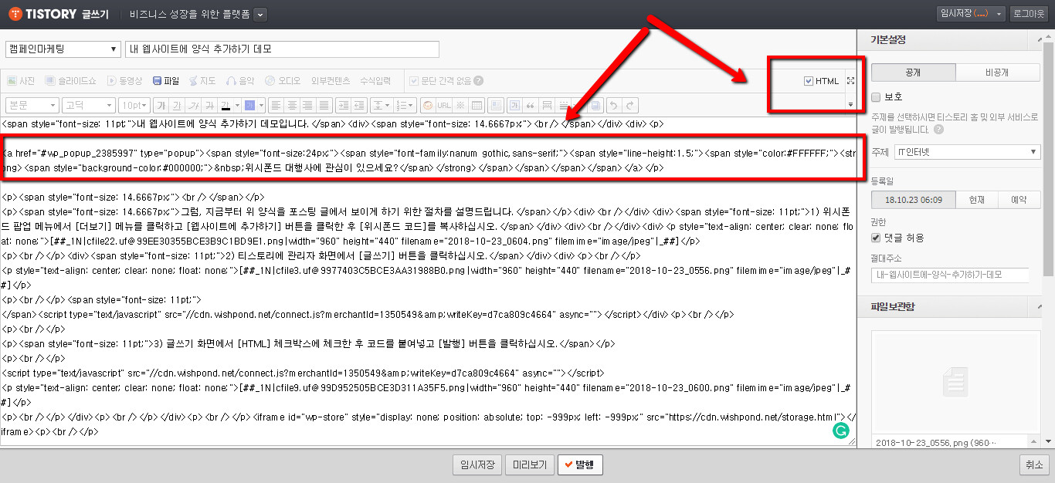Open the 캠페인마케팅 category dropdown
This screenshot has width=1055, height=483.
[63, 49]
